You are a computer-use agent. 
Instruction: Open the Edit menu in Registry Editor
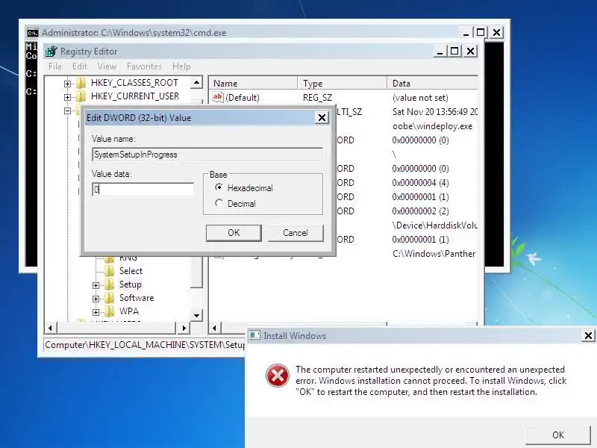[x=80, y=66]
